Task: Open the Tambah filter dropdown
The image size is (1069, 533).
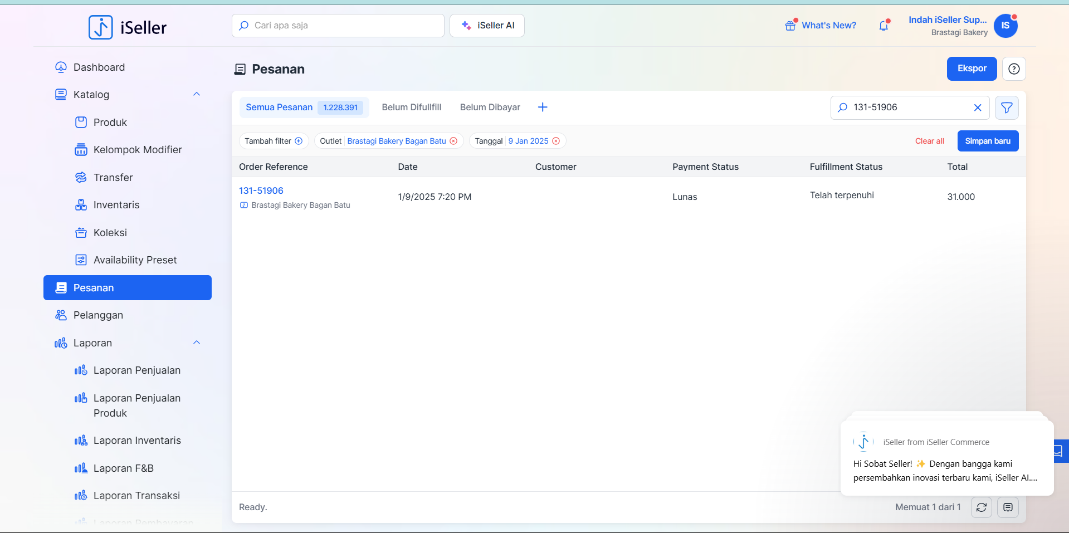Action: pyautogui.click(x=274, y=141)
